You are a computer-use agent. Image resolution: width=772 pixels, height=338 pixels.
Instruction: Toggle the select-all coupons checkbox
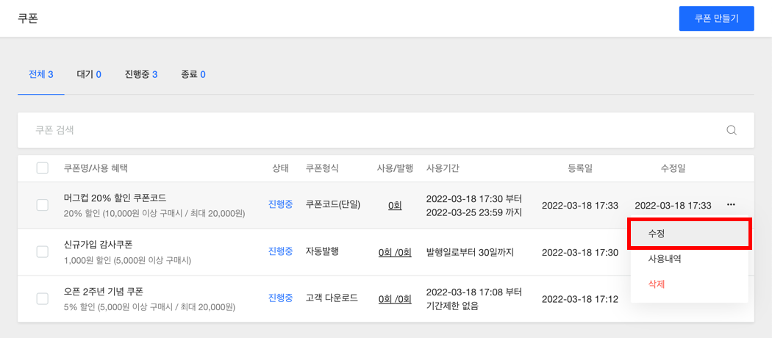point(43,168)
